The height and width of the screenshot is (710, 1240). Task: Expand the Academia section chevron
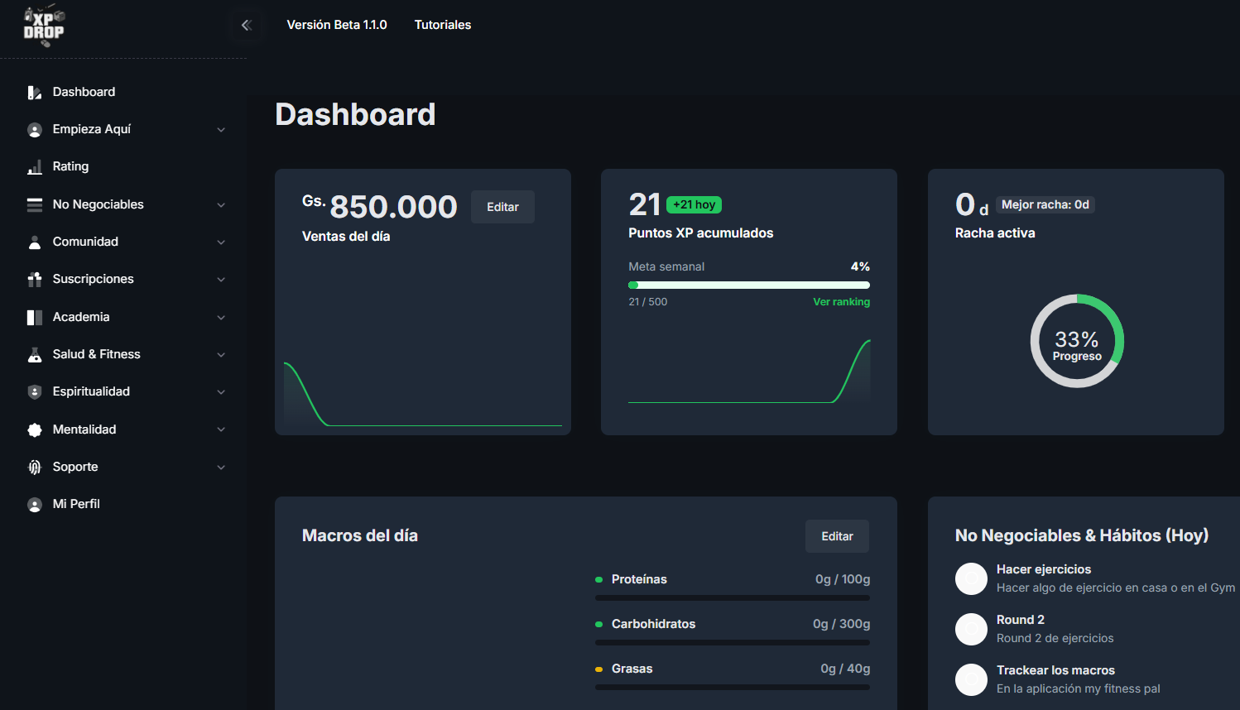pos(221,318)
